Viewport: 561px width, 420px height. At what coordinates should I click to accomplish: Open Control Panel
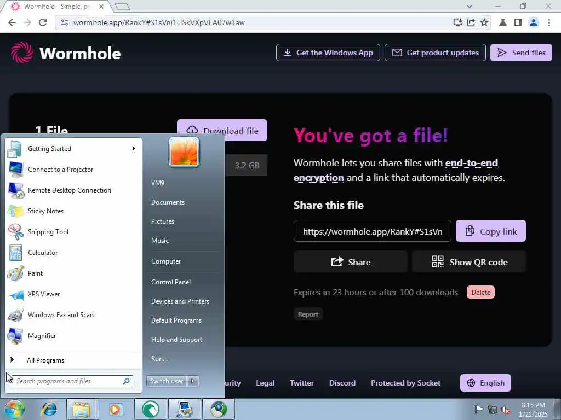click(171, 282)
